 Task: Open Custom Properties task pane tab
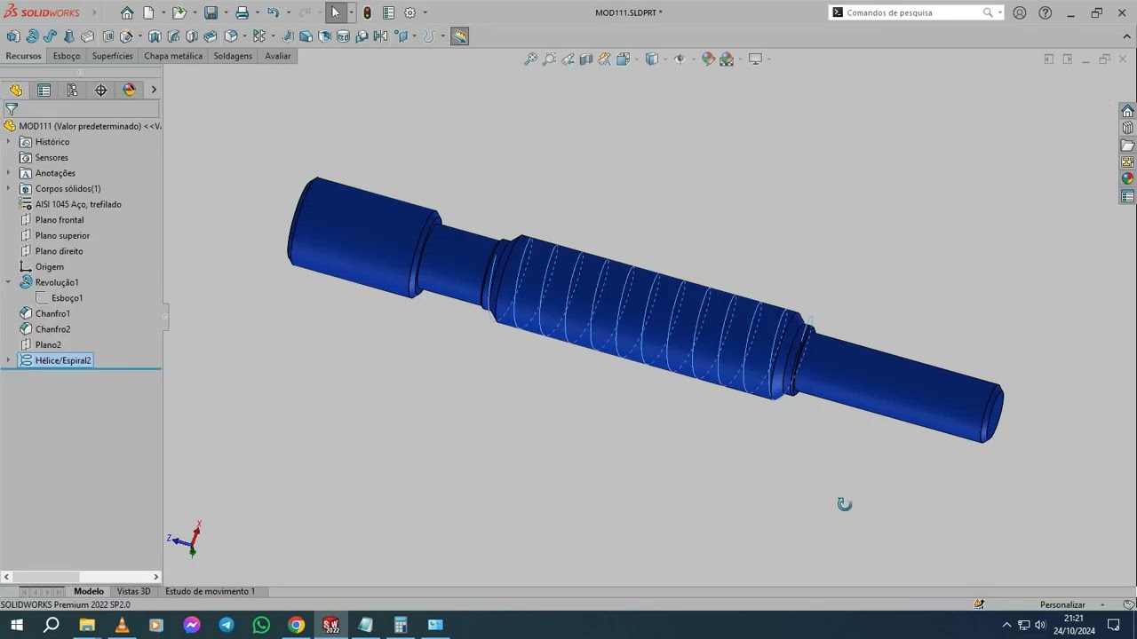pyautogui.click(x=1127, y=196)
